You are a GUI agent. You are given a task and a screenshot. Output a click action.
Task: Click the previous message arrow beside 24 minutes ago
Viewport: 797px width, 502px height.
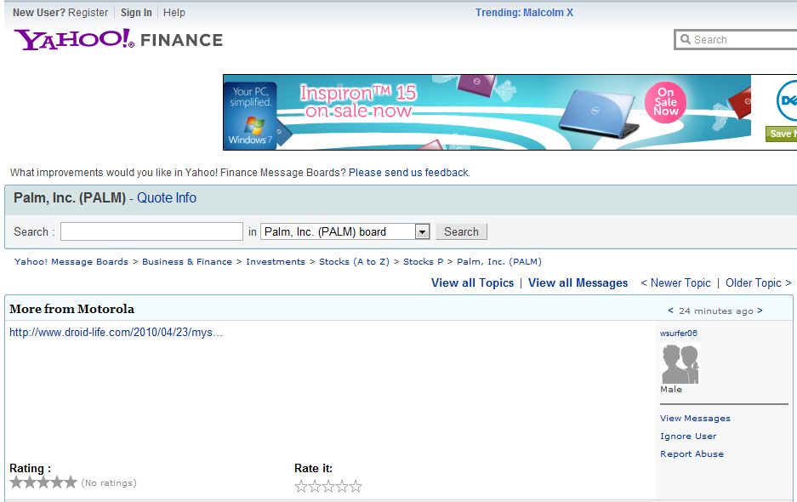[670, 311]
